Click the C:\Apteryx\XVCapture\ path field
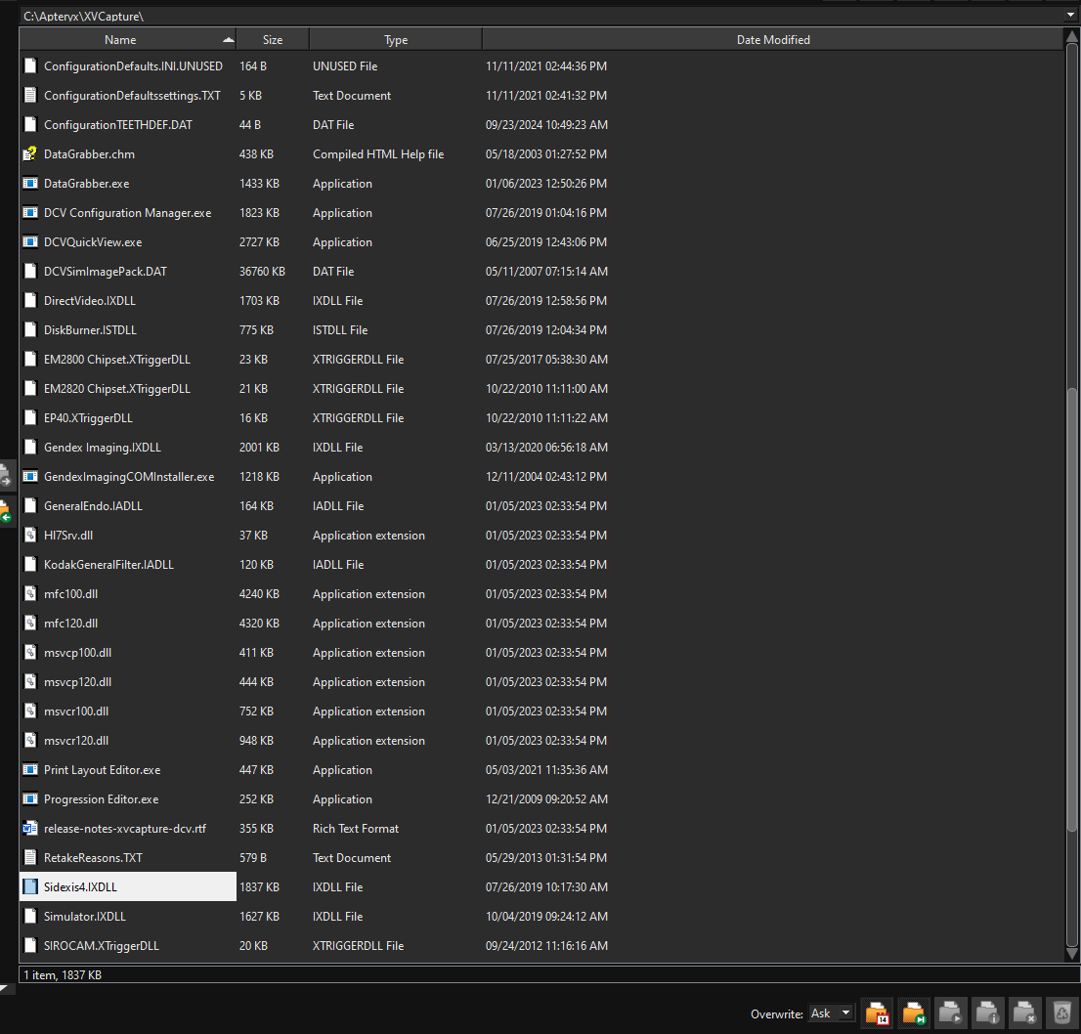This screenshot has width=1081, height=1034. [541, 16]
